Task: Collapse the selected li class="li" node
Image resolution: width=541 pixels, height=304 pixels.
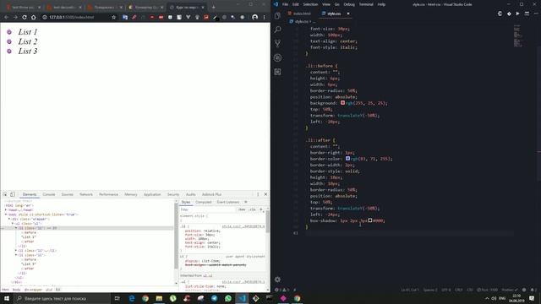Action: click(x=16, y=228)
